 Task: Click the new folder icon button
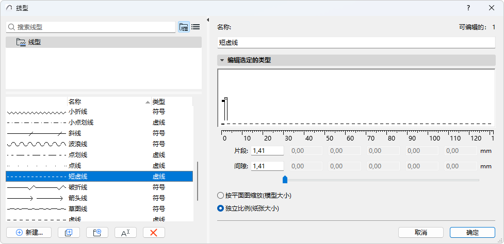click(x=97, y=233)
